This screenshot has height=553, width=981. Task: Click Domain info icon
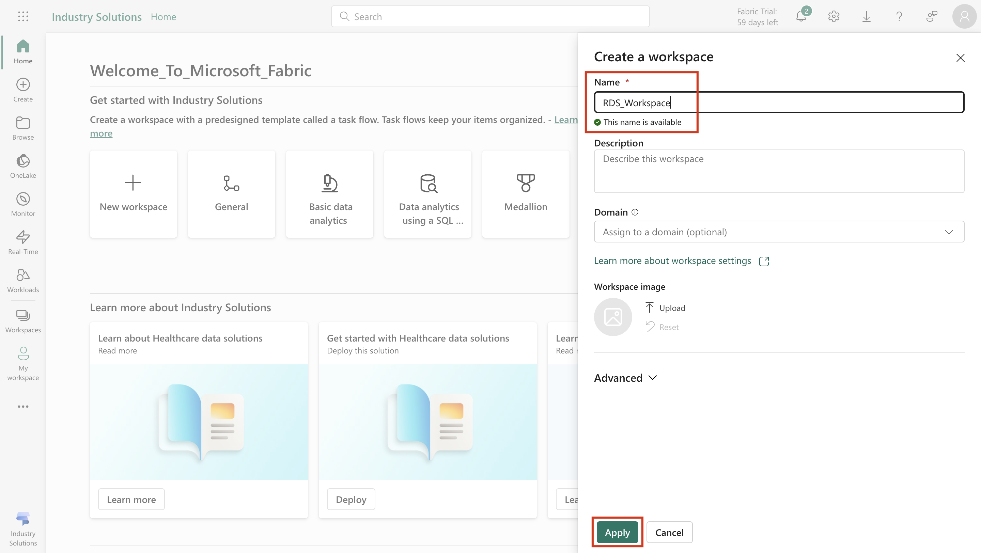tap(635, 212)
